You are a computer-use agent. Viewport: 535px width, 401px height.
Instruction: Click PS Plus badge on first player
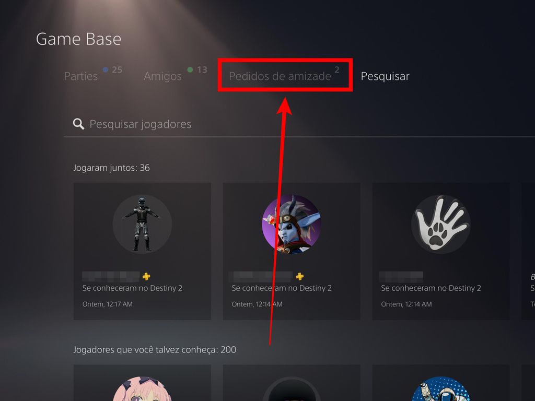tap(146, 276)
